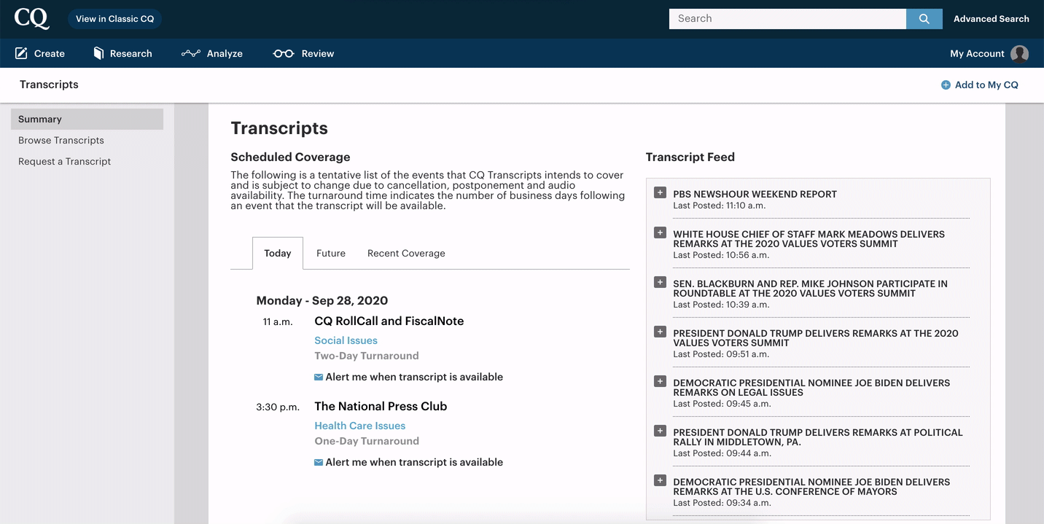Expand Mark Meadows Values Voters Summit item
1044x524 pixels.
click(660, 232)
